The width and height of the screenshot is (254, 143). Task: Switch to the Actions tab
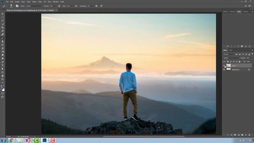pos(246,12)
